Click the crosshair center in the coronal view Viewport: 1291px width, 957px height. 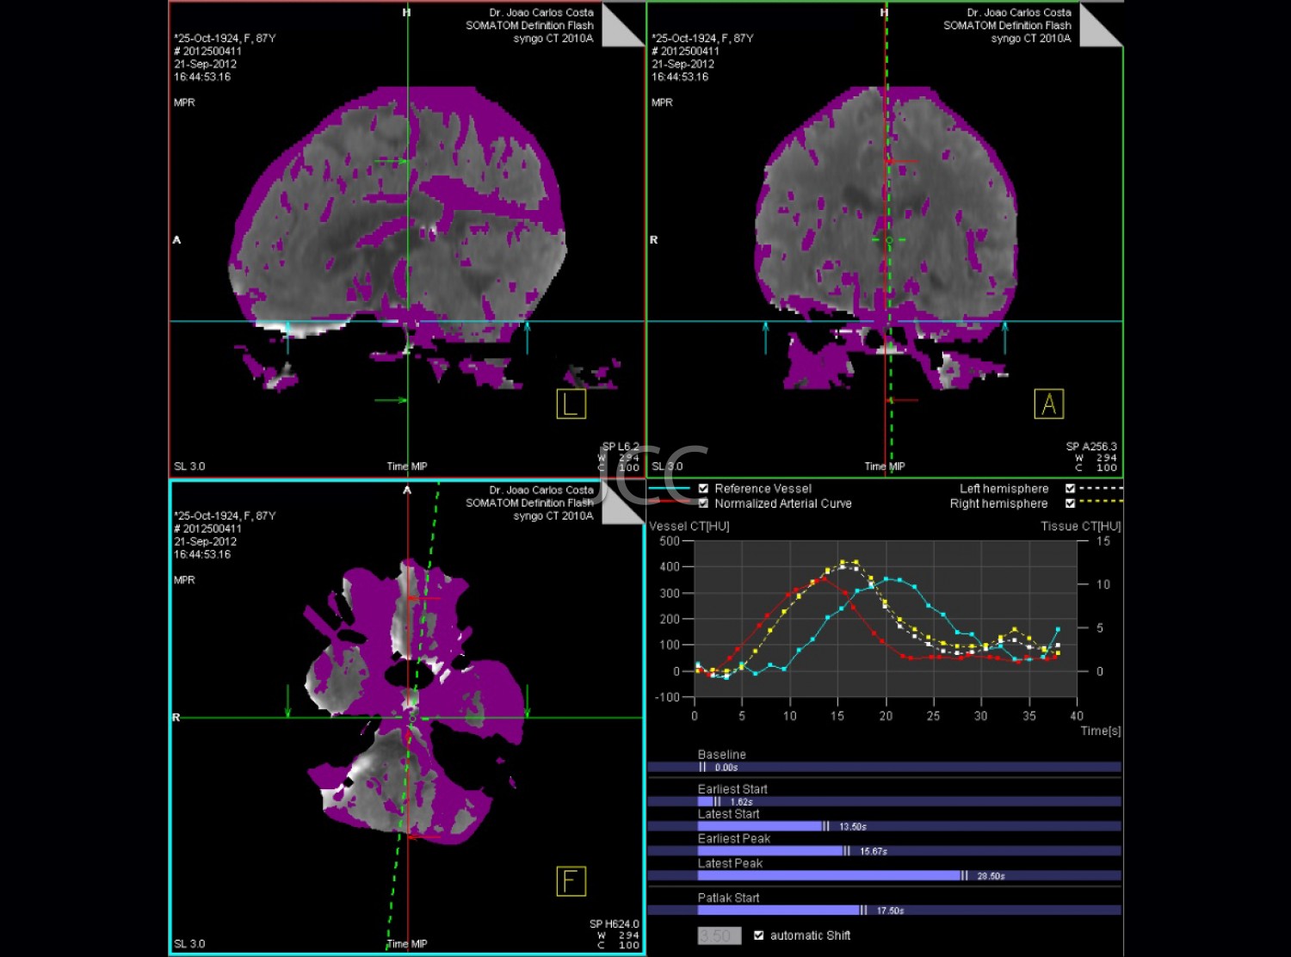coord(888,240)
